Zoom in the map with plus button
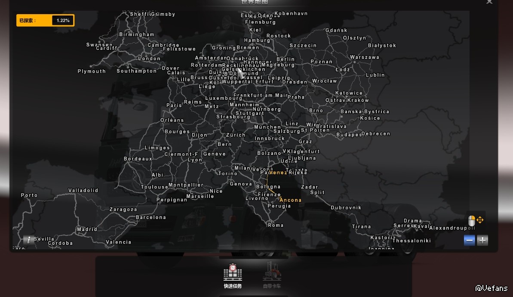This screenshot has width=513, height=297. [x=482, y=240]
